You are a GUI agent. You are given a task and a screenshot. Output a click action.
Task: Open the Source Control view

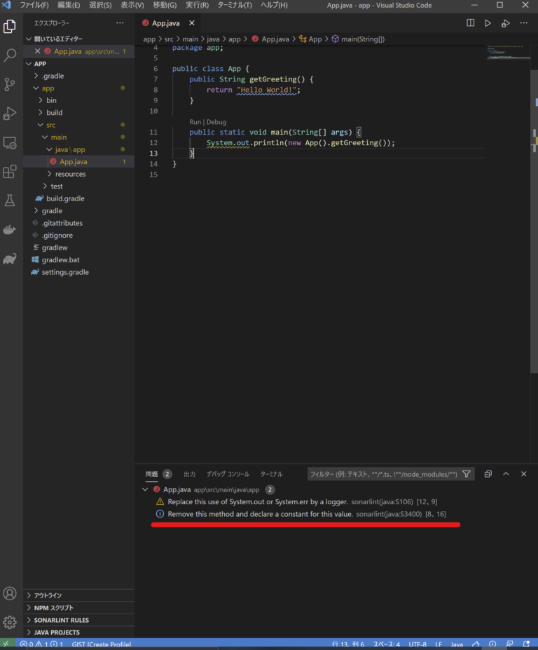click(x=10, y=84)
